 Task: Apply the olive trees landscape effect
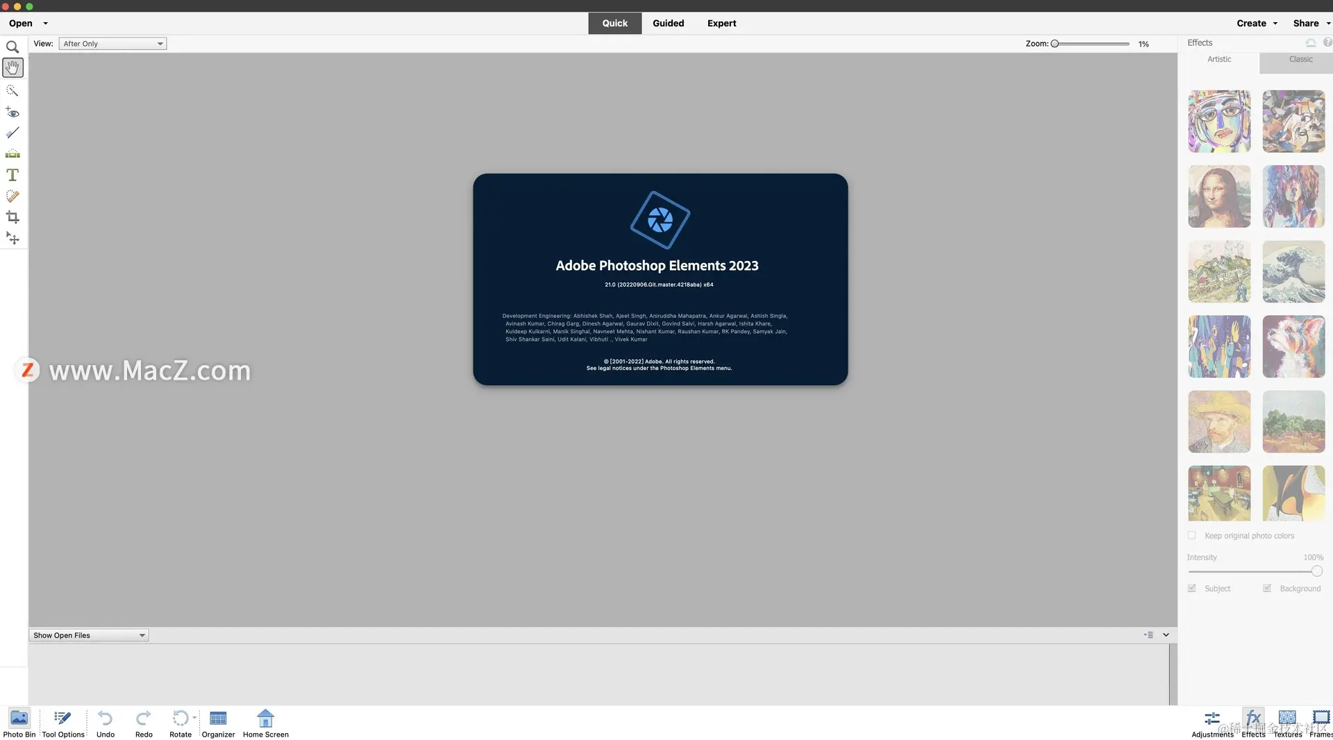point(1293,421)
